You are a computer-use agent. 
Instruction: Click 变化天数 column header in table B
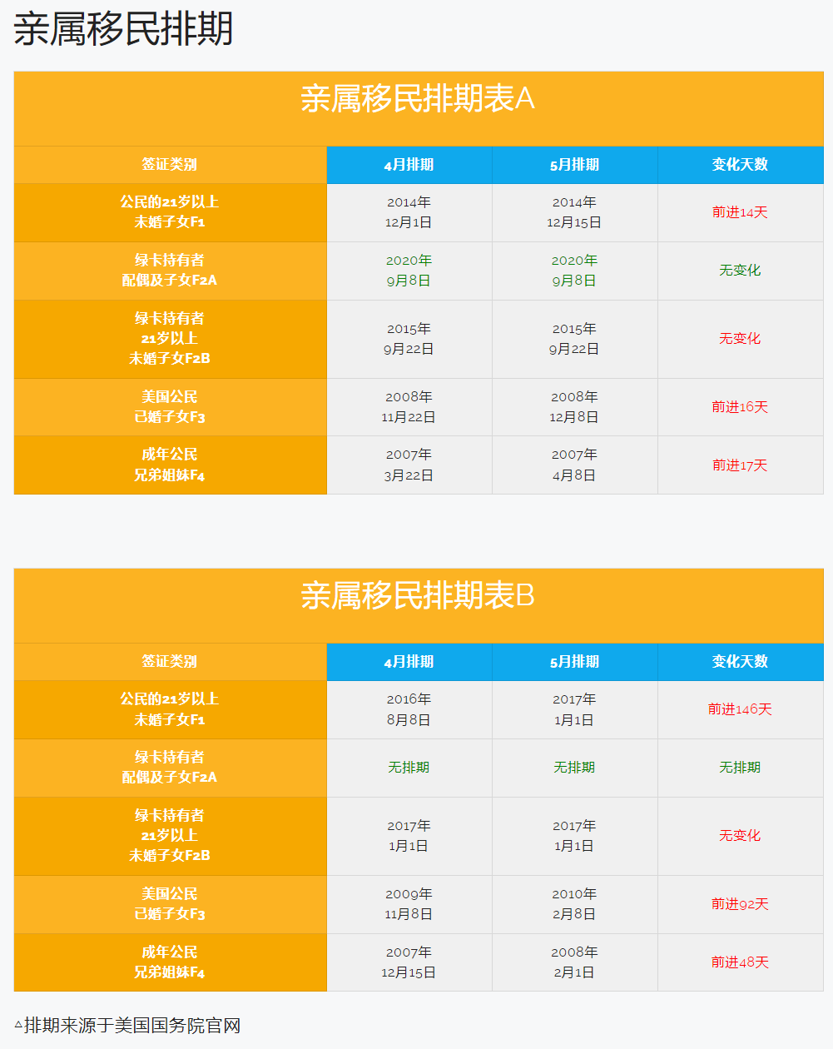pyautogui.click(x=740, y=662)
